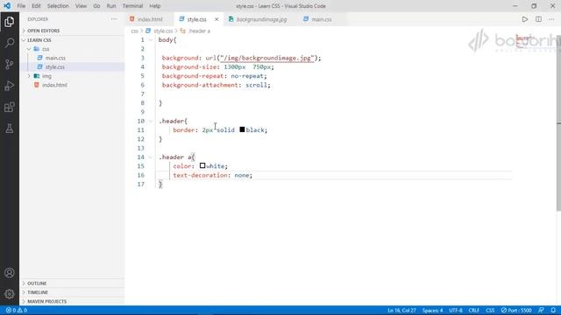Open editor More Actions ellipsis
The width and height of the screenshot is (561, 315).
click(551, 19)
